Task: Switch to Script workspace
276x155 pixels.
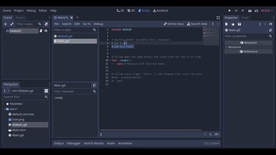Action: [144, 10]
